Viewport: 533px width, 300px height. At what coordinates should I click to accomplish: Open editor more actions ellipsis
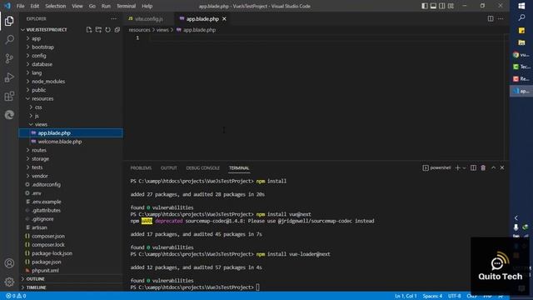click(501, 18)
